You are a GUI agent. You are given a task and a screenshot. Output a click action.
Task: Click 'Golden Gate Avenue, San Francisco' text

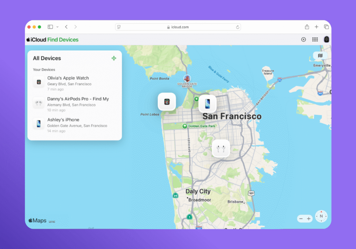pyautogui.click(x=77, y=126)
